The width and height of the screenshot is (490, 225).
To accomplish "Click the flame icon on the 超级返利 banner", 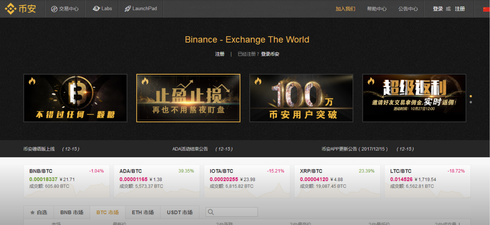I will [371, 81].
